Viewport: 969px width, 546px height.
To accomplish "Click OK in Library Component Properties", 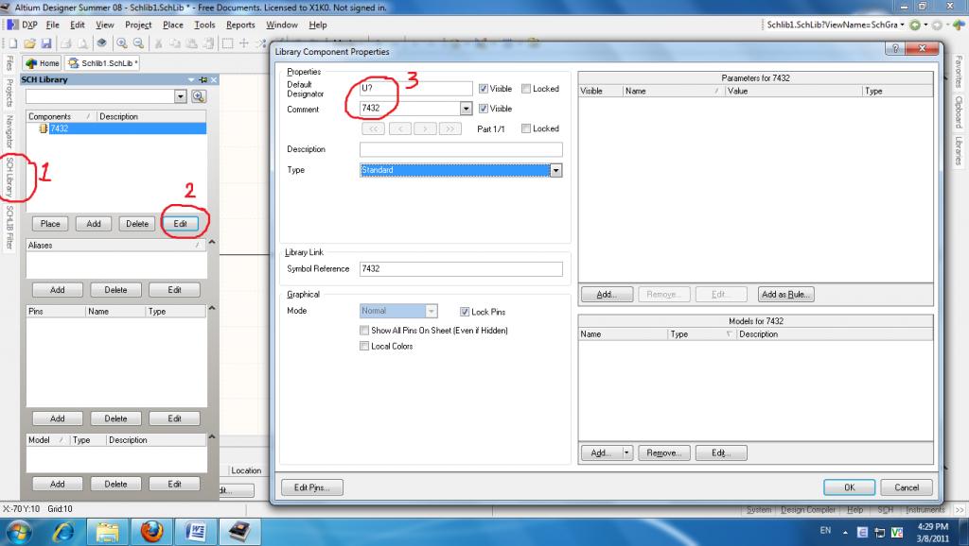I will (849, 487).
